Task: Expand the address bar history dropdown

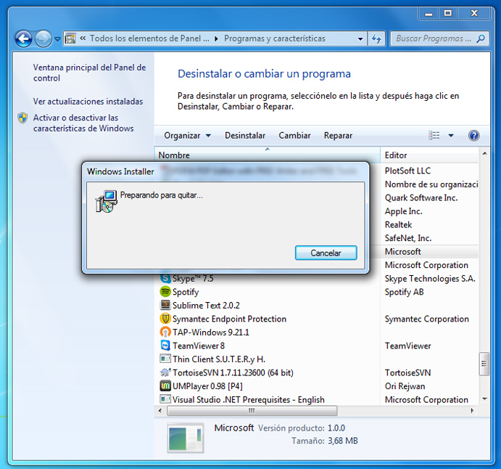Action: tap(361, 38)
